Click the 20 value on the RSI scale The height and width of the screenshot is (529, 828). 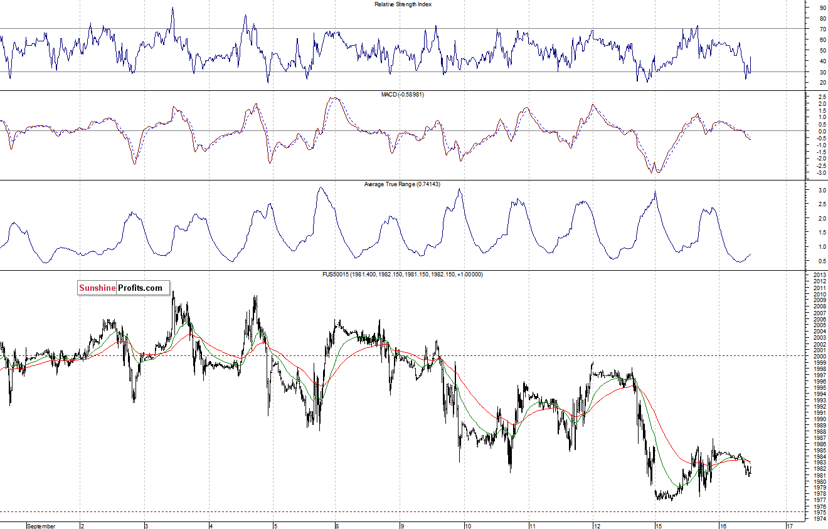[822, 83]
